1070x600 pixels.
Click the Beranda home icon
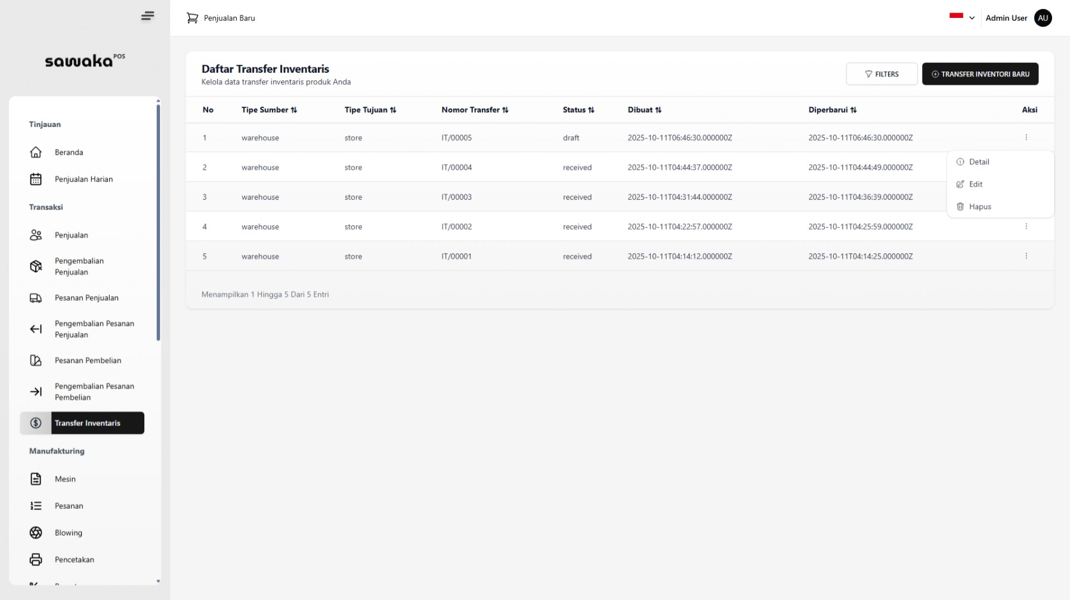tap(36, 153)
